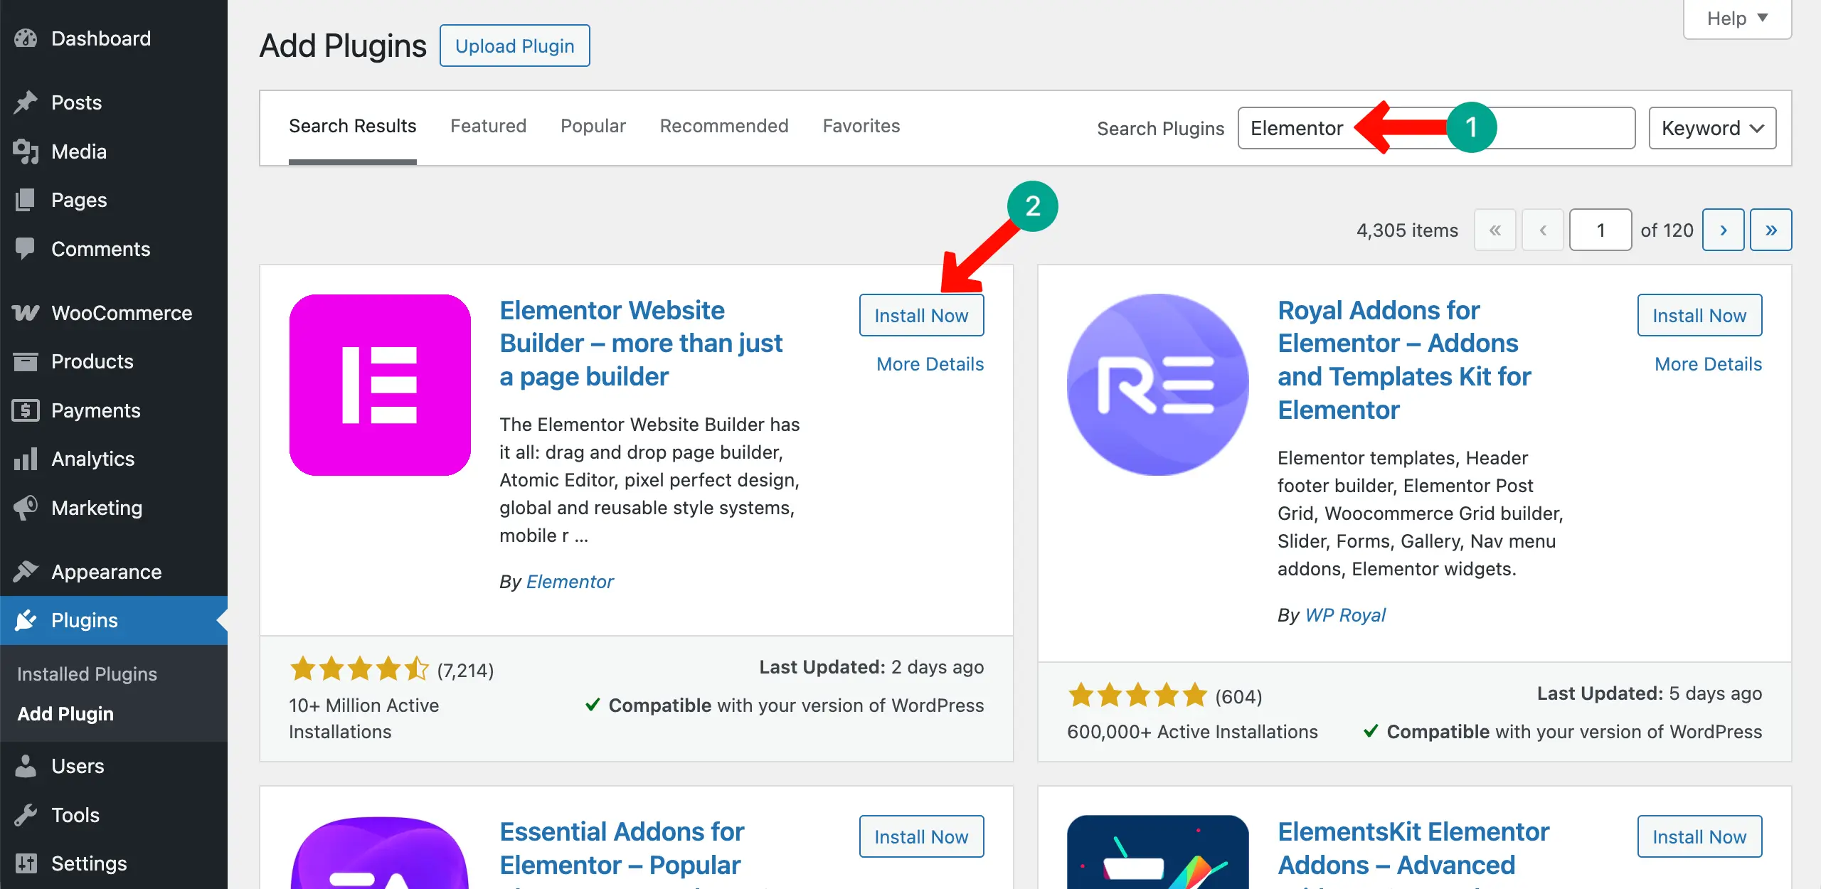1821x889 pixels.
Task: Open Installed Plugins submenu item
Action: click(x=87, y=674)
